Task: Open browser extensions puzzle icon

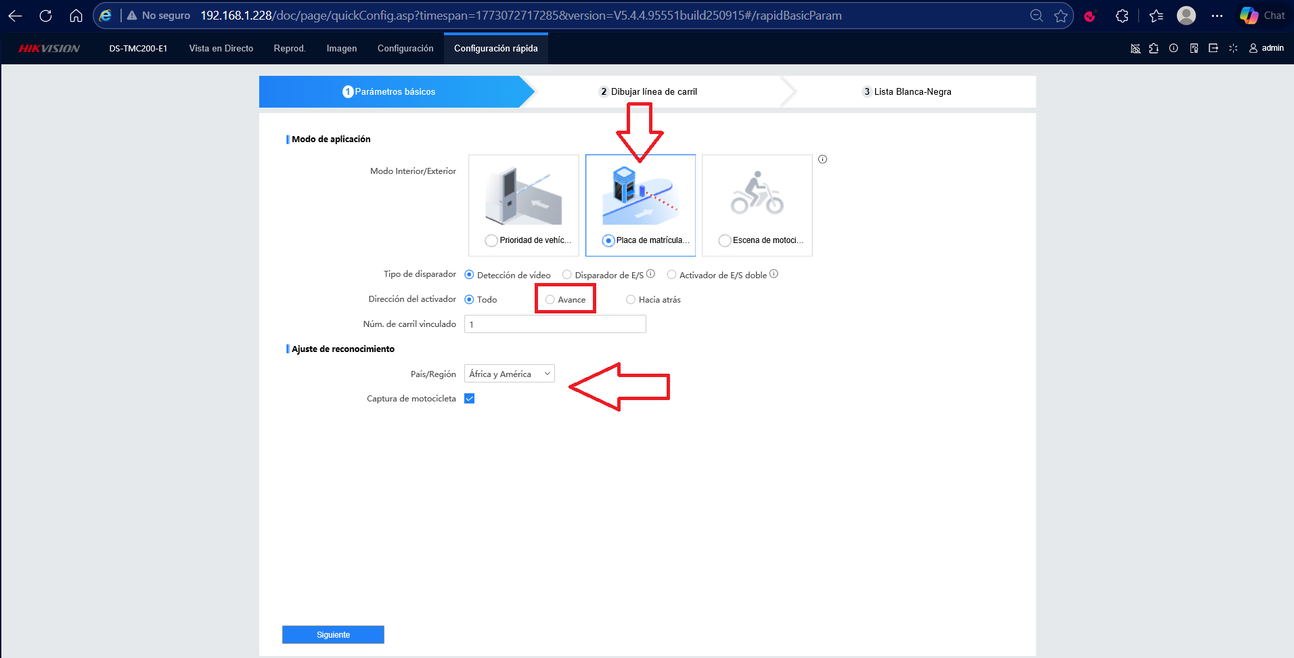Action: click(x=1121, y=16)
